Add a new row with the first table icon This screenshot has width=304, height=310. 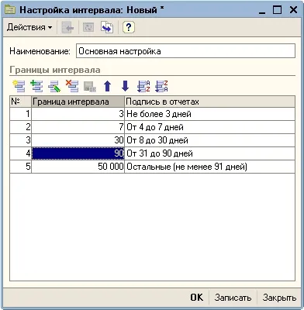[x=19, y=86]
